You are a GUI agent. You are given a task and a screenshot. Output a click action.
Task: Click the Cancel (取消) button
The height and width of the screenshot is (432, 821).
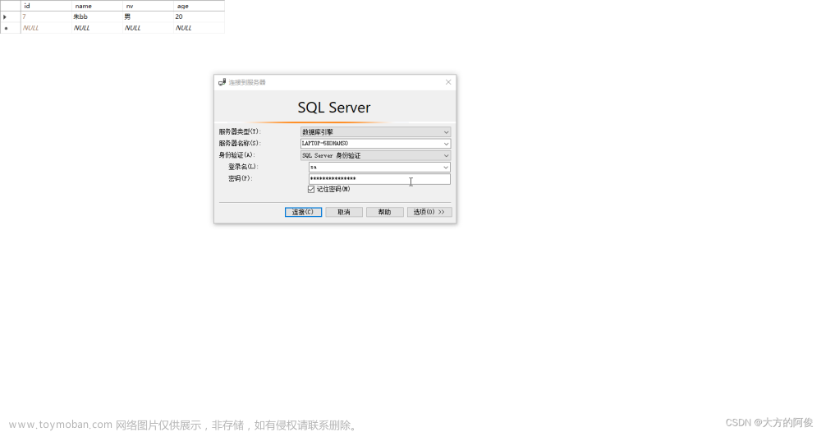click(x=344, y=212)
